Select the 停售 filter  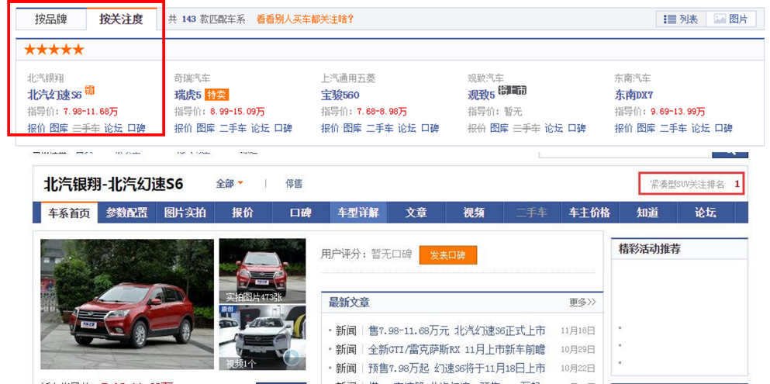294,184
